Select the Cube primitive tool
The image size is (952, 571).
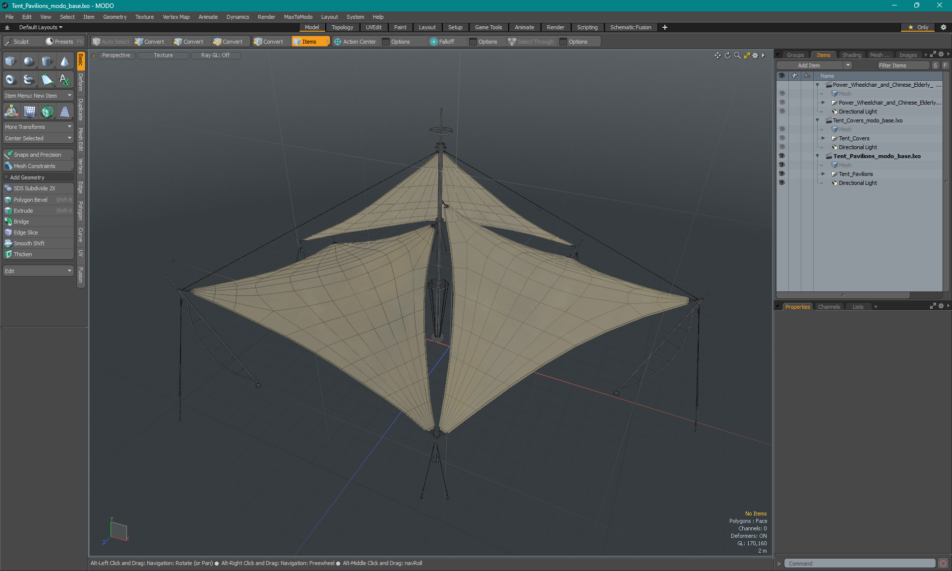[x=10, y=61]
